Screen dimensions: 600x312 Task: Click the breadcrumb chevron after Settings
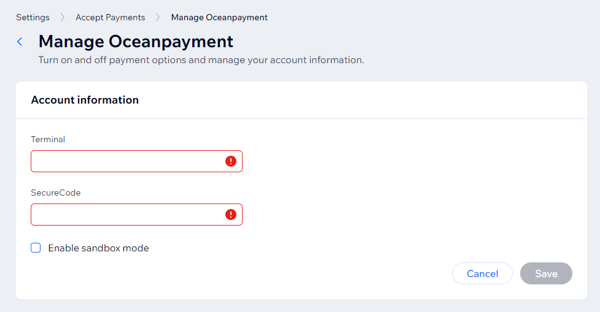coord(63,17)
